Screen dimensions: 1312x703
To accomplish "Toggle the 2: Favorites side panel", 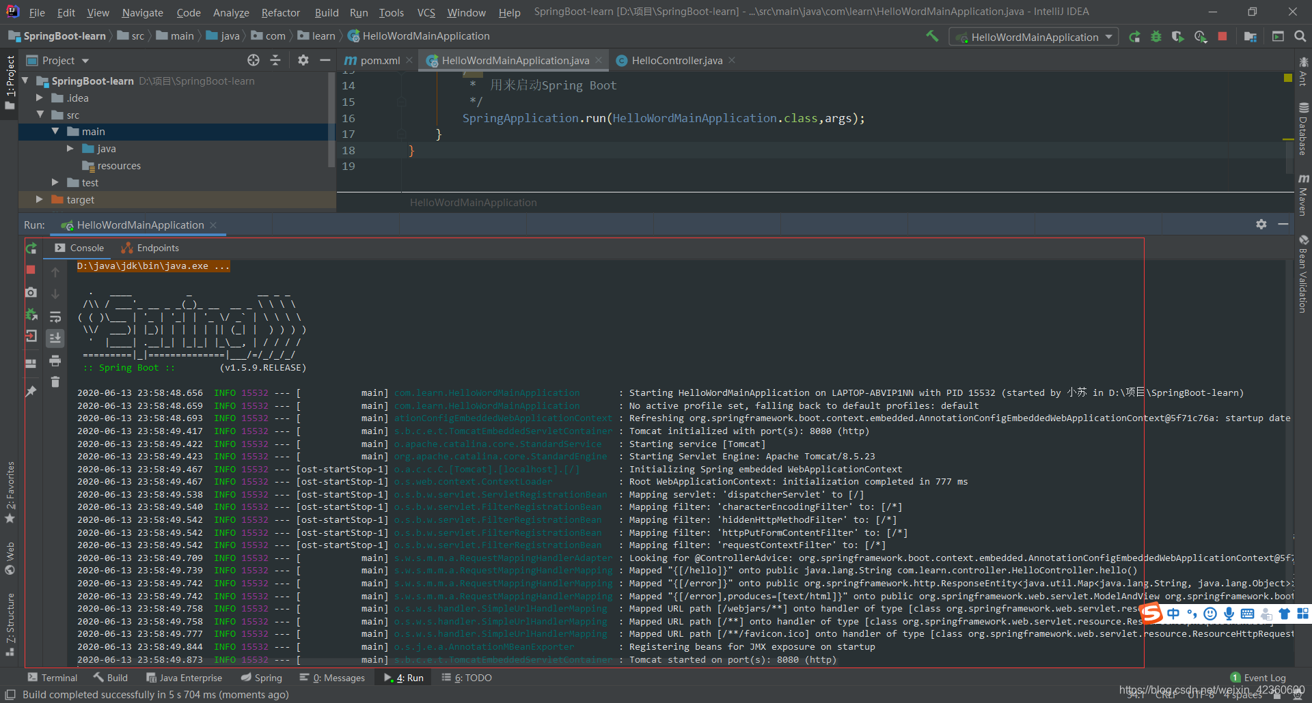I will (10, 493).
